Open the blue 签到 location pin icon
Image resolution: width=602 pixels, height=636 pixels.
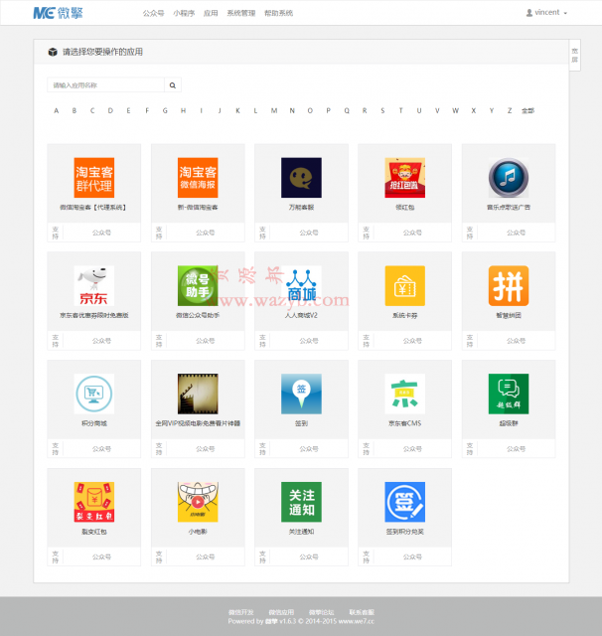(x=301, y=394)
